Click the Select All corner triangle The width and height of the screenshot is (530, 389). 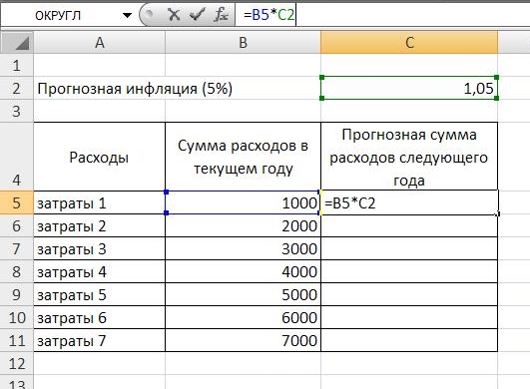[x=17, y=43]
